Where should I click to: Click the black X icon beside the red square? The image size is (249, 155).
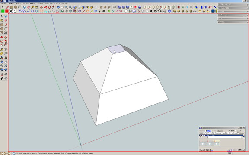pos(11,11)
